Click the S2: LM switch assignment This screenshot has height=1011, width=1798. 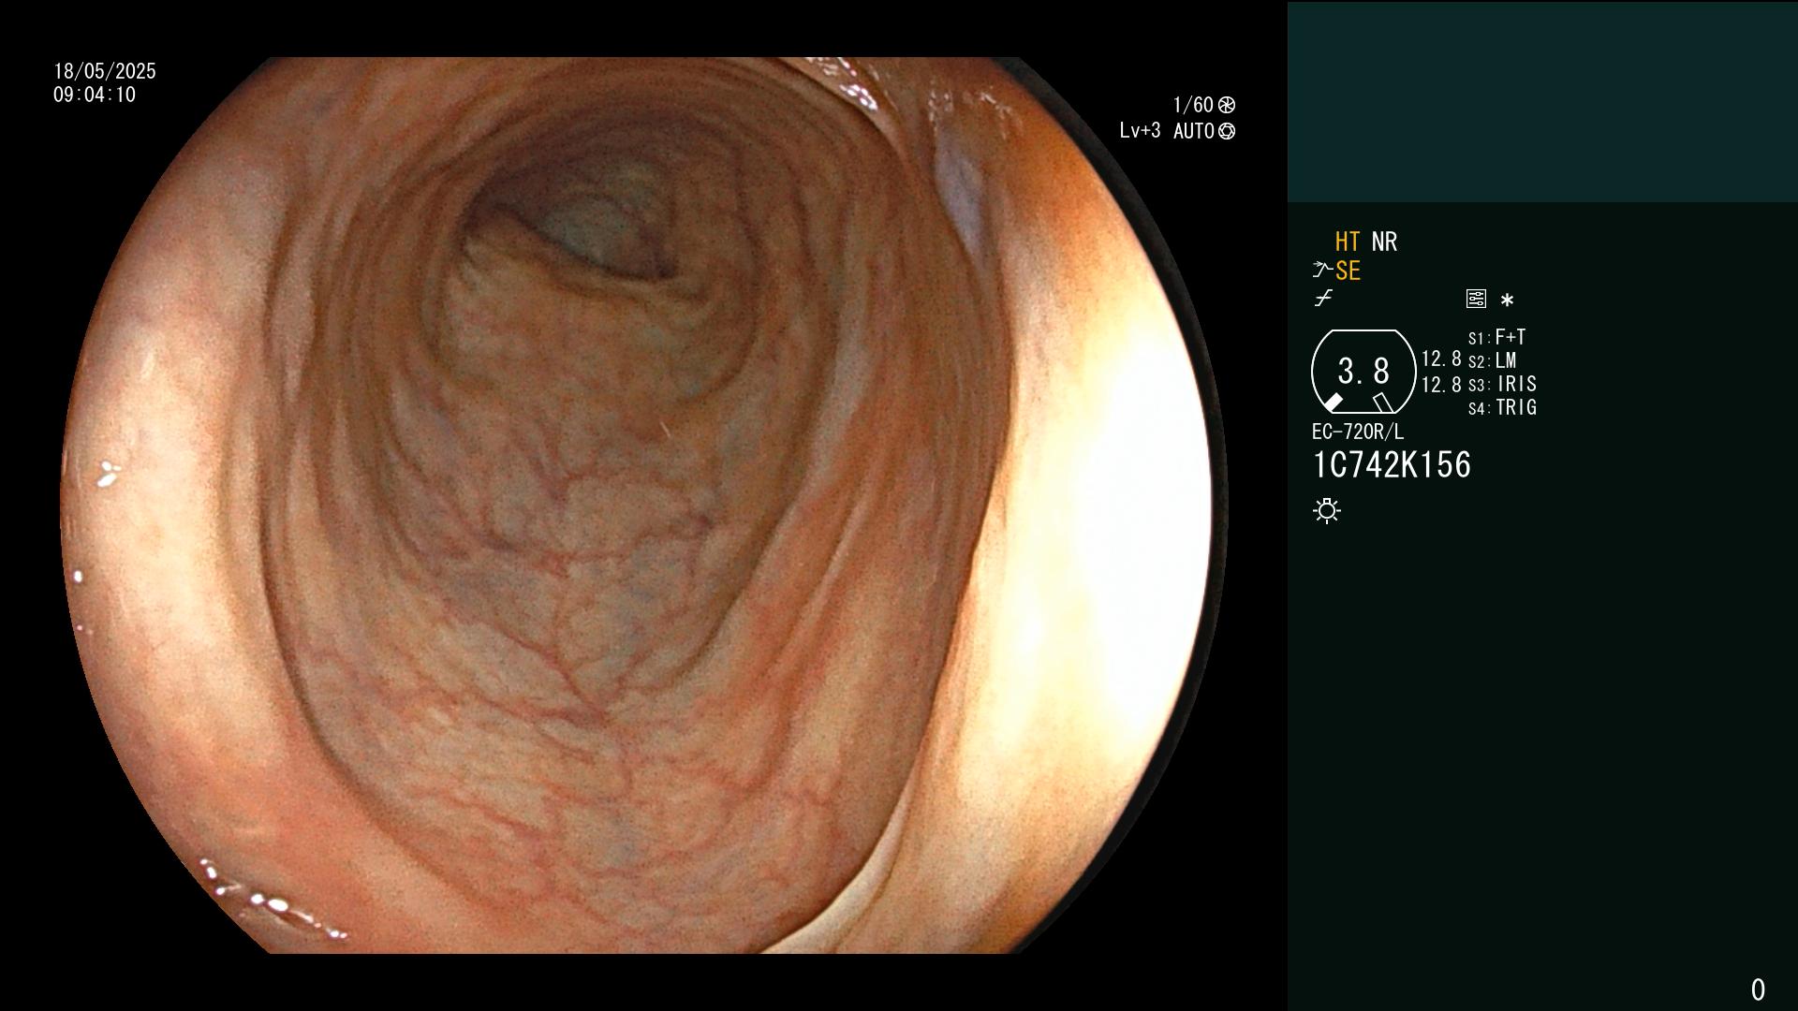click(1492, 361)
